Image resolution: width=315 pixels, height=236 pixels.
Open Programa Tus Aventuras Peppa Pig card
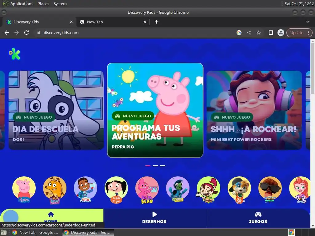click(155, 110)
